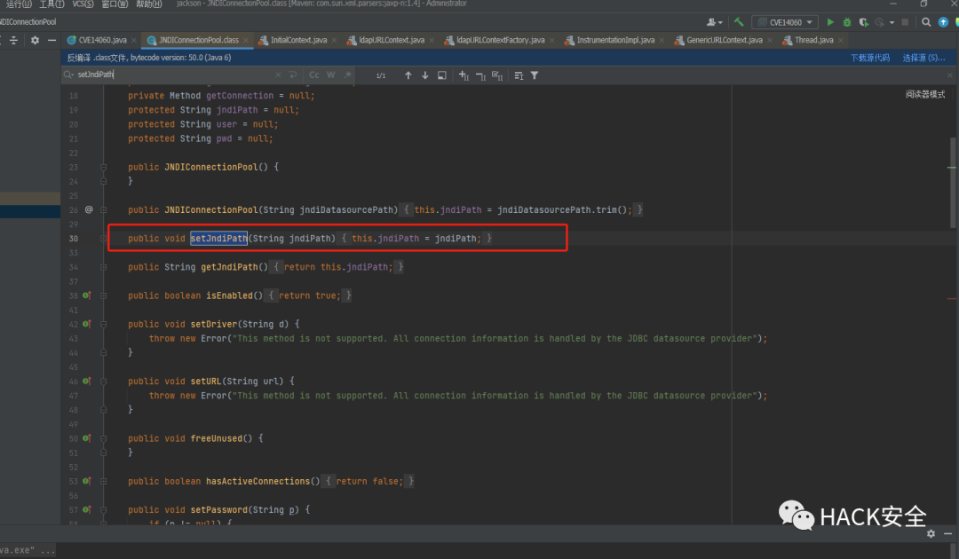Close the CVE14060.java tab

[x=134, y=40]
